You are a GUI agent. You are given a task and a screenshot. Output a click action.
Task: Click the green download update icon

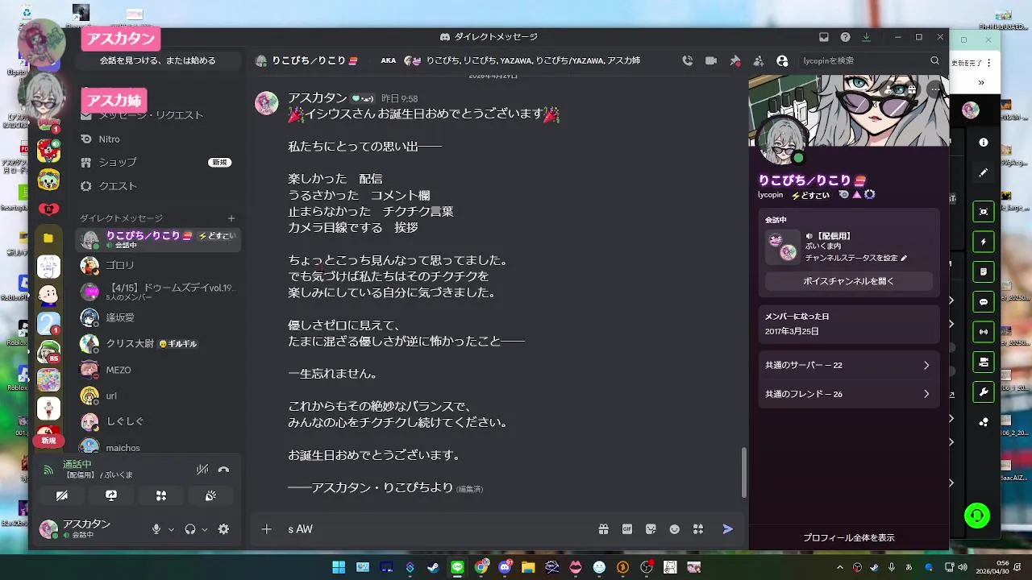(867, 37)
